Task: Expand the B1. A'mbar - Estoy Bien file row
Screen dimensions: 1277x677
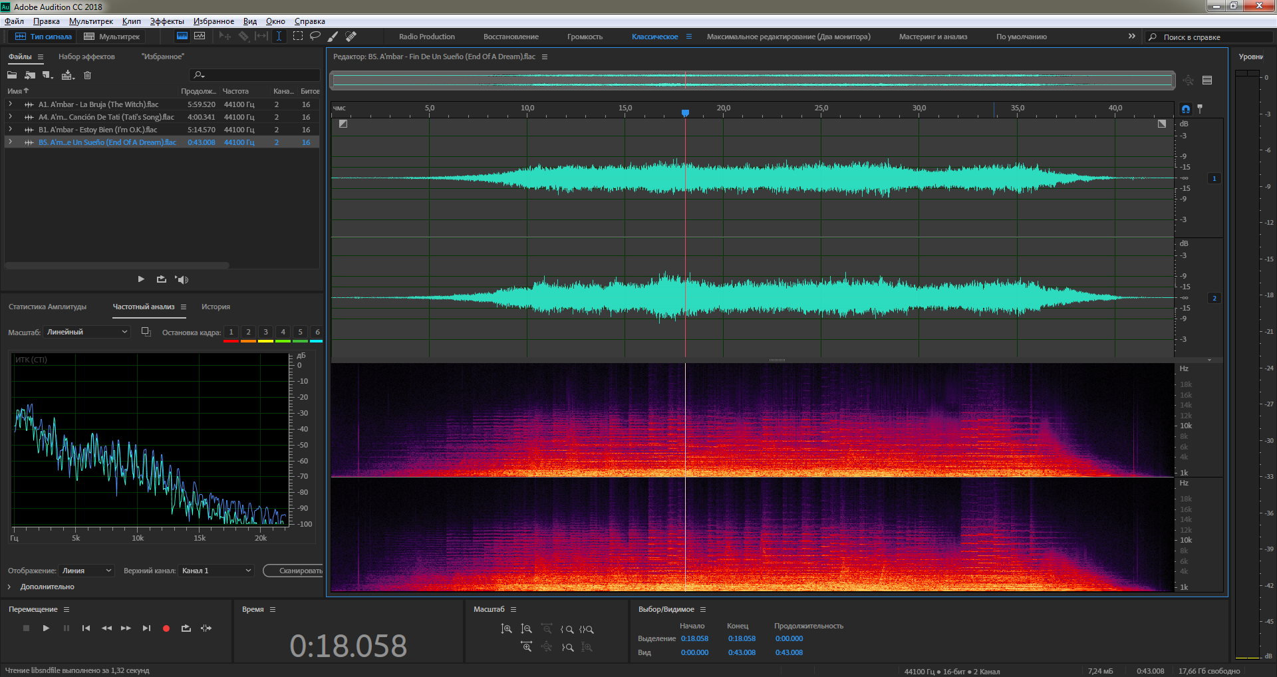Action: click(x=10, y=130)
